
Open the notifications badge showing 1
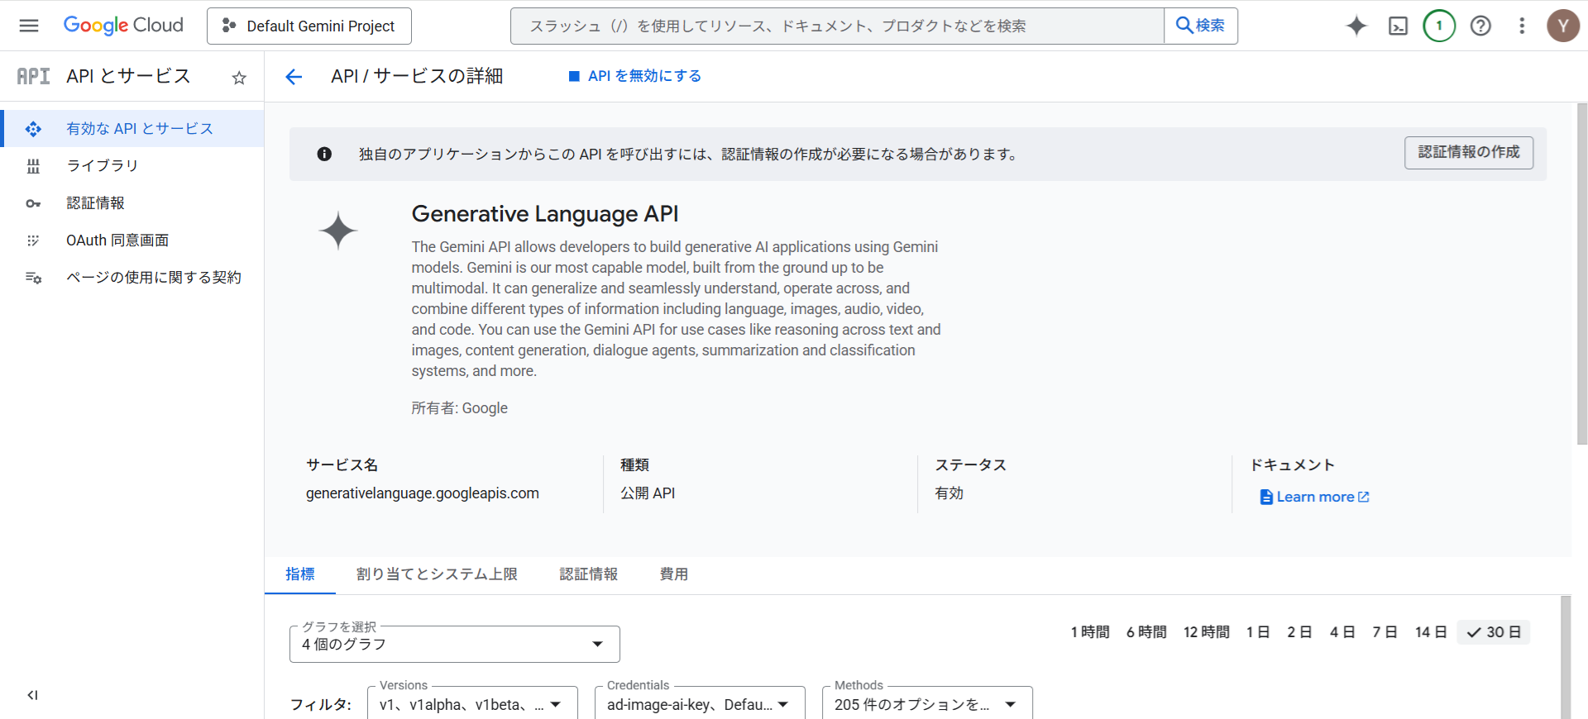click(1439, 26)
